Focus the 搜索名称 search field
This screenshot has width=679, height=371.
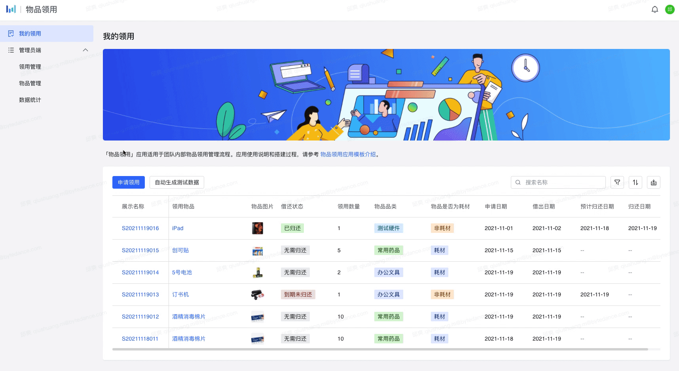coord(558,182)
